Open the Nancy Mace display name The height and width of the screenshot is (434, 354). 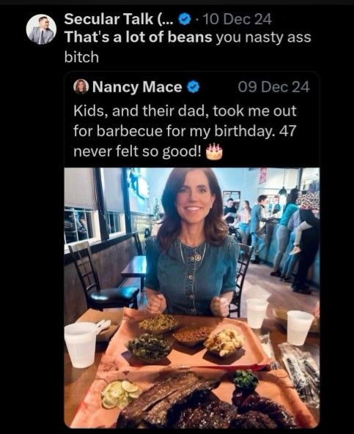tap(137, 87)
